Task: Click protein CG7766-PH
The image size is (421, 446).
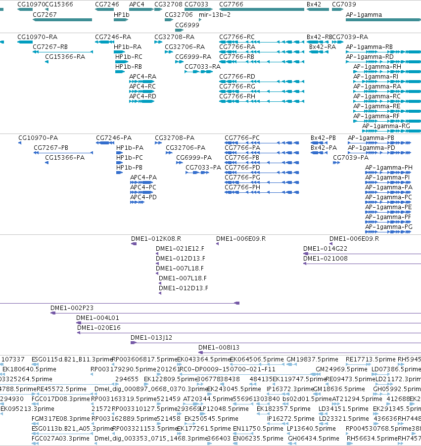Action: tap(242, 187)
